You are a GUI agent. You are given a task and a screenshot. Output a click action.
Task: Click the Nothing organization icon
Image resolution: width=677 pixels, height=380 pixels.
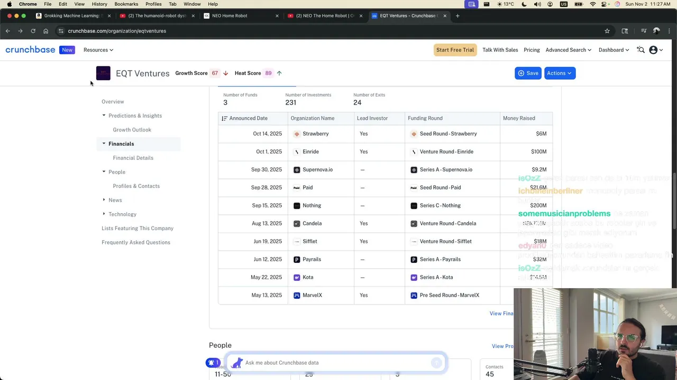pos(297,206)
